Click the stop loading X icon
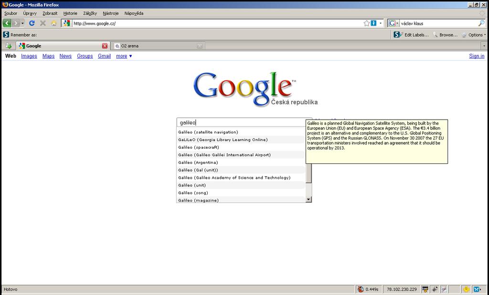Image resolution: width=489 pixels, height=295 pixels. point(43,23)
